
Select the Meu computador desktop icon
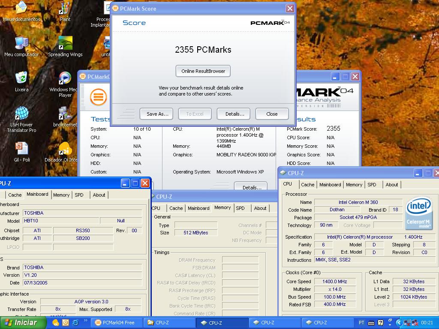21,46
